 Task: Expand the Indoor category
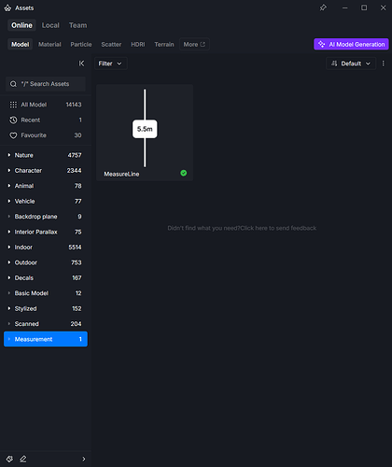(9, 248)
